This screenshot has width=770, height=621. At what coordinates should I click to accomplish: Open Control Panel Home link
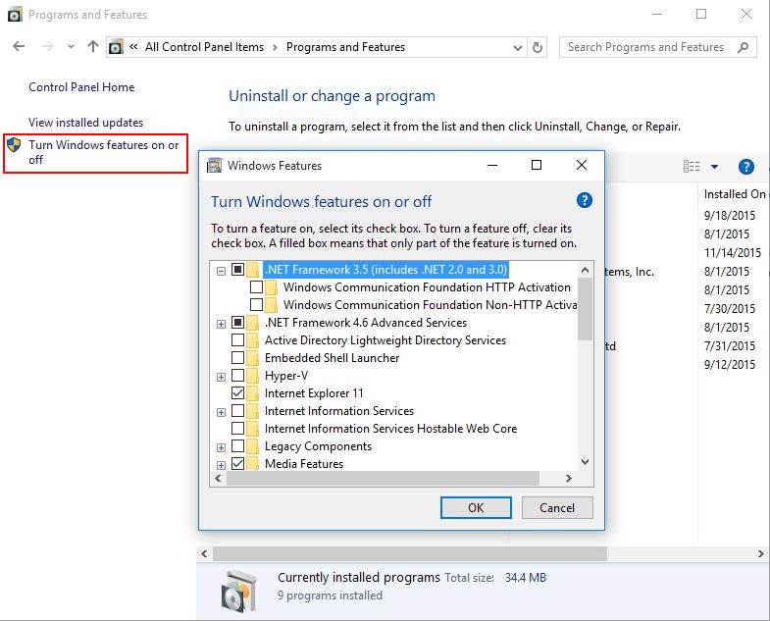click(81, 87)
